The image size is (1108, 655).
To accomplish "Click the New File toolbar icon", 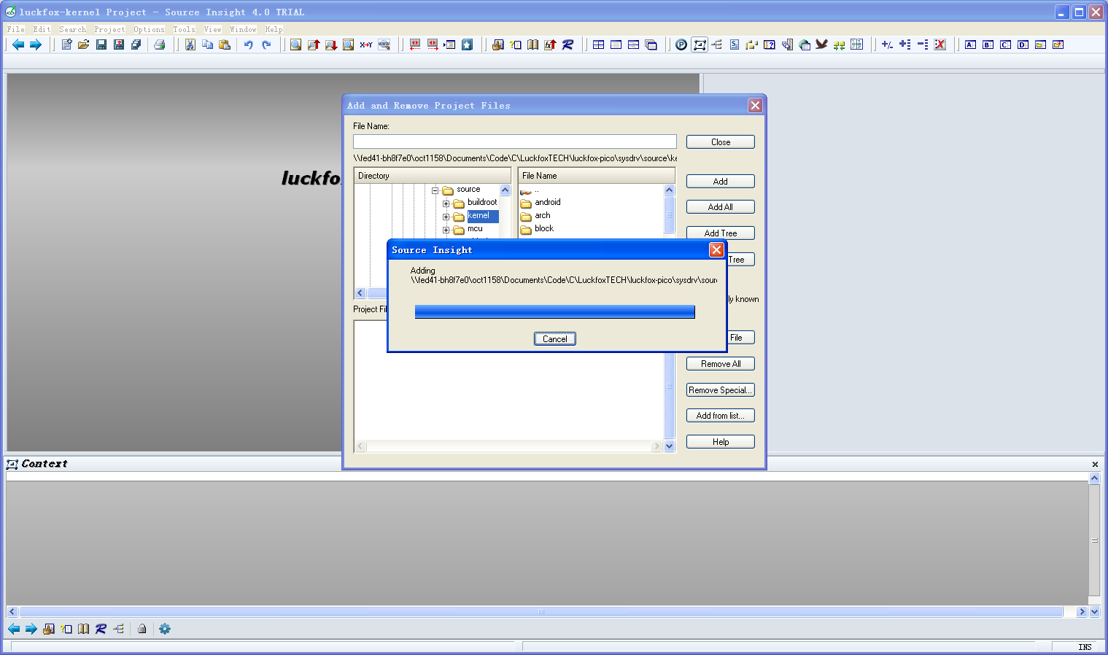I will pyautogui.click(x=66, y=44).
